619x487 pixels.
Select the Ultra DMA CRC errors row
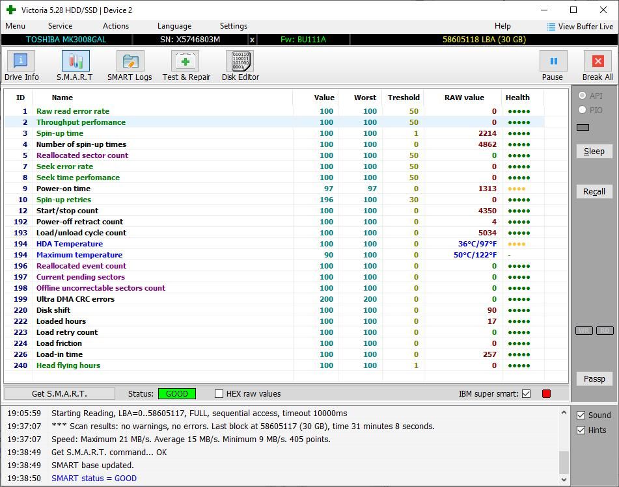pyautogui.click(x=275, y=299)
